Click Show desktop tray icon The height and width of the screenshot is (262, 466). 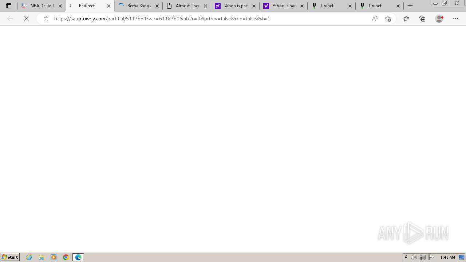click(462, 257)
